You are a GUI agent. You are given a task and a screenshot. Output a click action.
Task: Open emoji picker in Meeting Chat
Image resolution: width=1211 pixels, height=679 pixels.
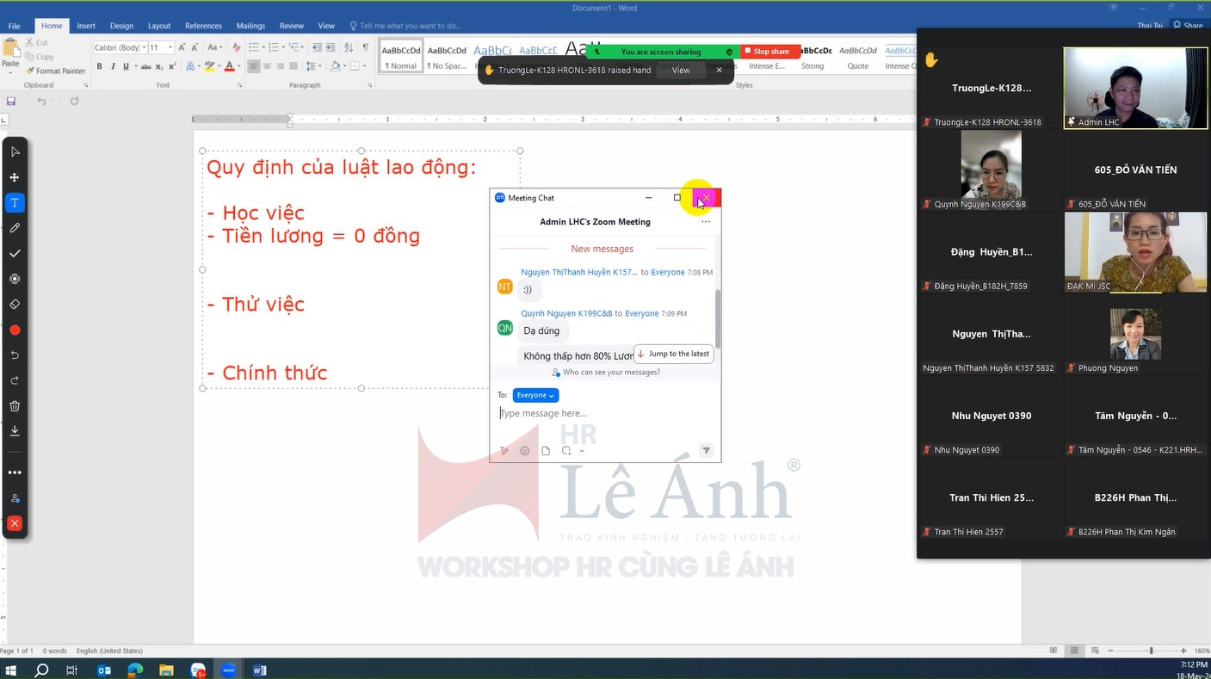[x=525, y=451]
